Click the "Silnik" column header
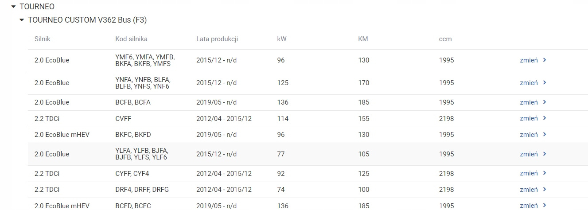Screen dimensions: 588x210 tap(43, 39)
